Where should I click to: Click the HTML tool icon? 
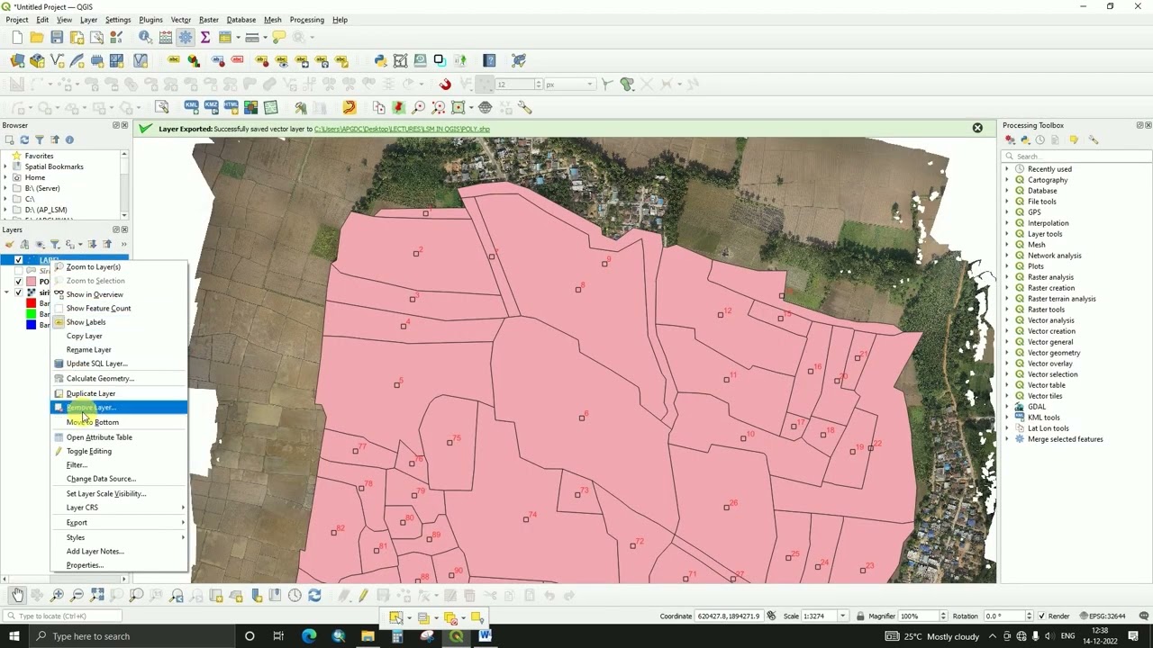(x=231, y=107)
